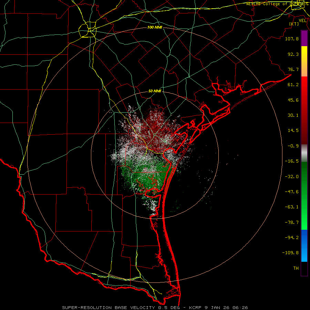Click the 92.3 velocity scale value
Image resolution: width=310 pixels, height=310 pixels.
[293, 54]
